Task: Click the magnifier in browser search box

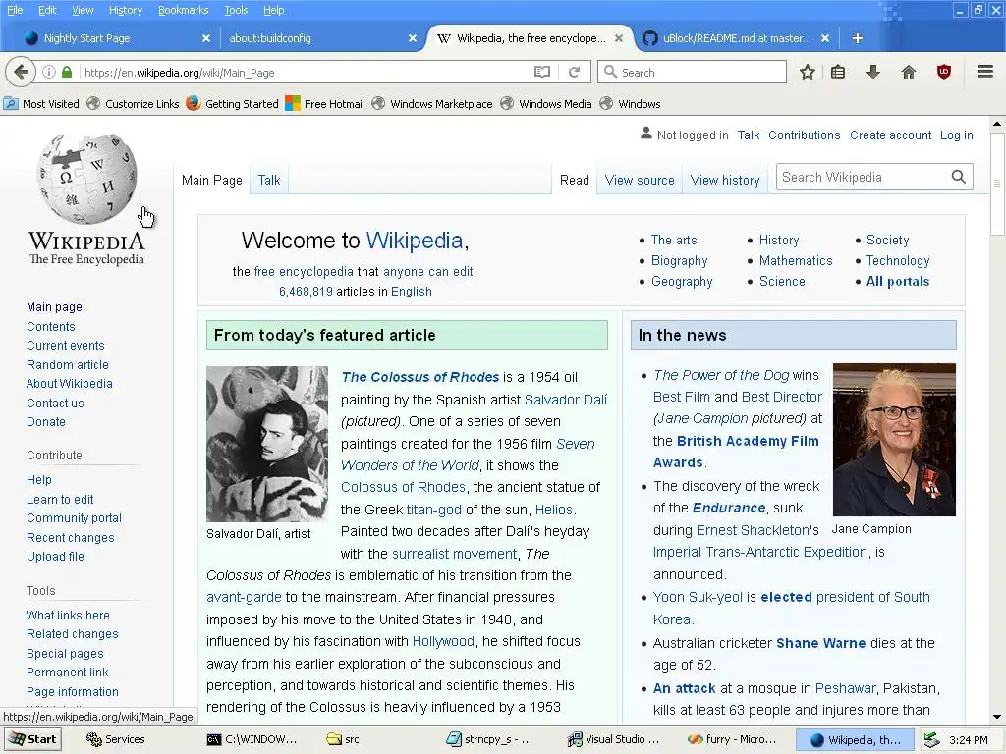Action: tap(611, 72)
